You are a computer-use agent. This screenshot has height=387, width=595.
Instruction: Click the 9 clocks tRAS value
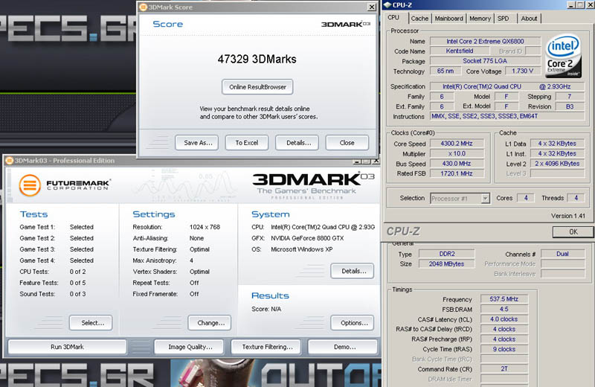point(504,349)
